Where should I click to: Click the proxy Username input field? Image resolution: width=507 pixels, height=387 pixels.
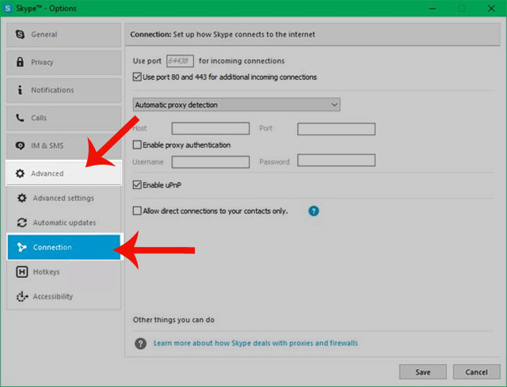pos(211,161)
